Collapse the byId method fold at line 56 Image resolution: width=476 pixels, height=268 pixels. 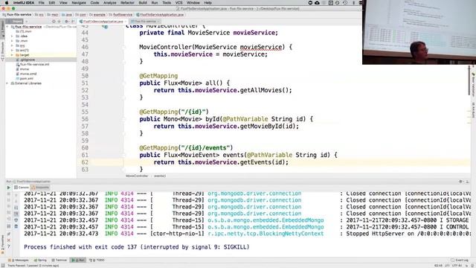point(124,119)
